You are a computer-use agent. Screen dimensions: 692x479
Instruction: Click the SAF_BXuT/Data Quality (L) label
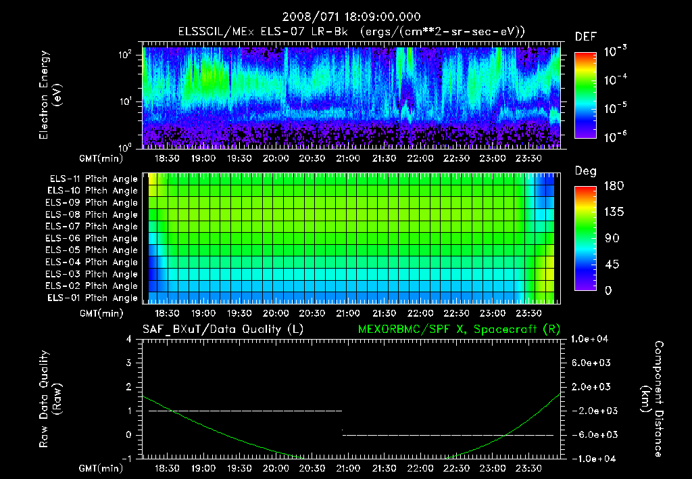tap(223, 329)
